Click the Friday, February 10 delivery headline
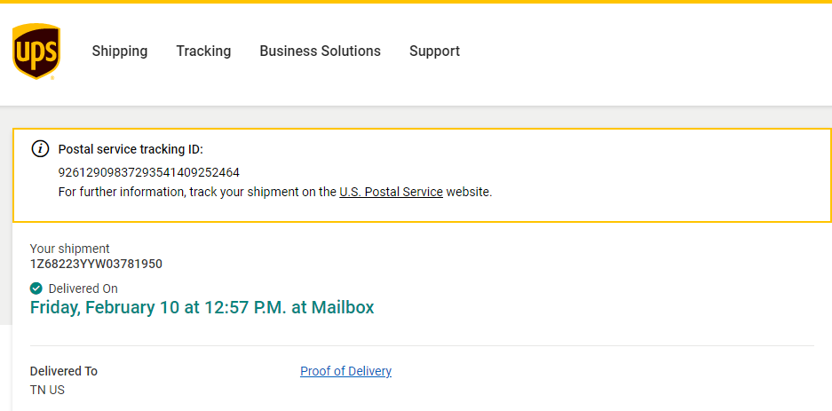 tap(202, 308)
